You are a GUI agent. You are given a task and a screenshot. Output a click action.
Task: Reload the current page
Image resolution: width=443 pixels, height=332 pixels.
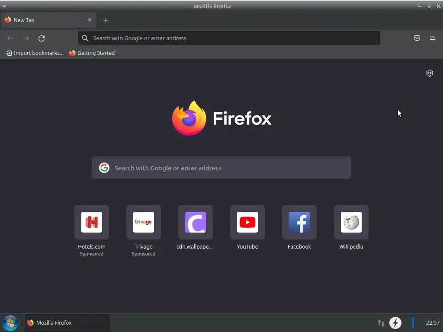[42, 38]
